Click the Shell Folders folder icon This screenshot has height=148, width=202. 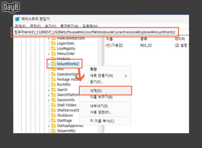click(x=54, y=105)
